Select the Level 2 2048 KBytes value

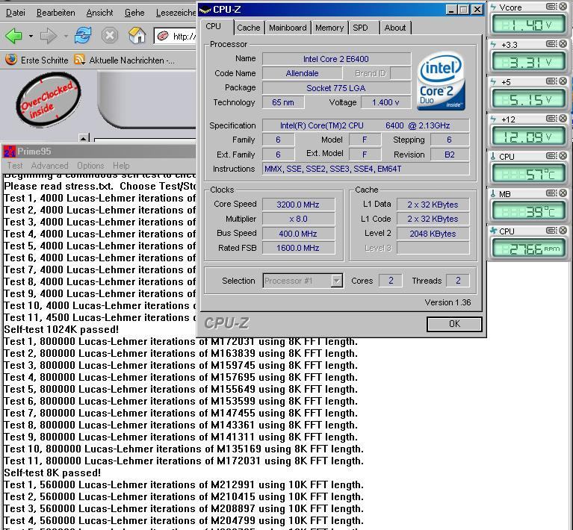coord(433,234)
